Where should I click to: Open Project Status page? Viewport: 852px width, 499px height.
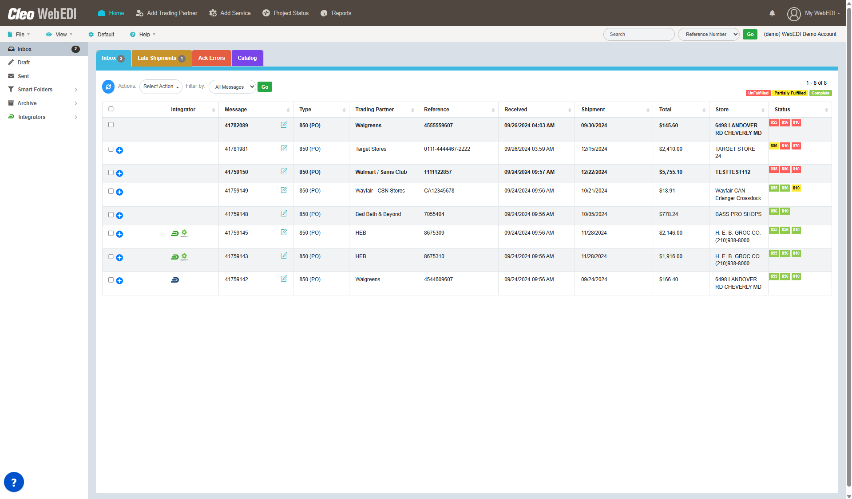[285, 13]
